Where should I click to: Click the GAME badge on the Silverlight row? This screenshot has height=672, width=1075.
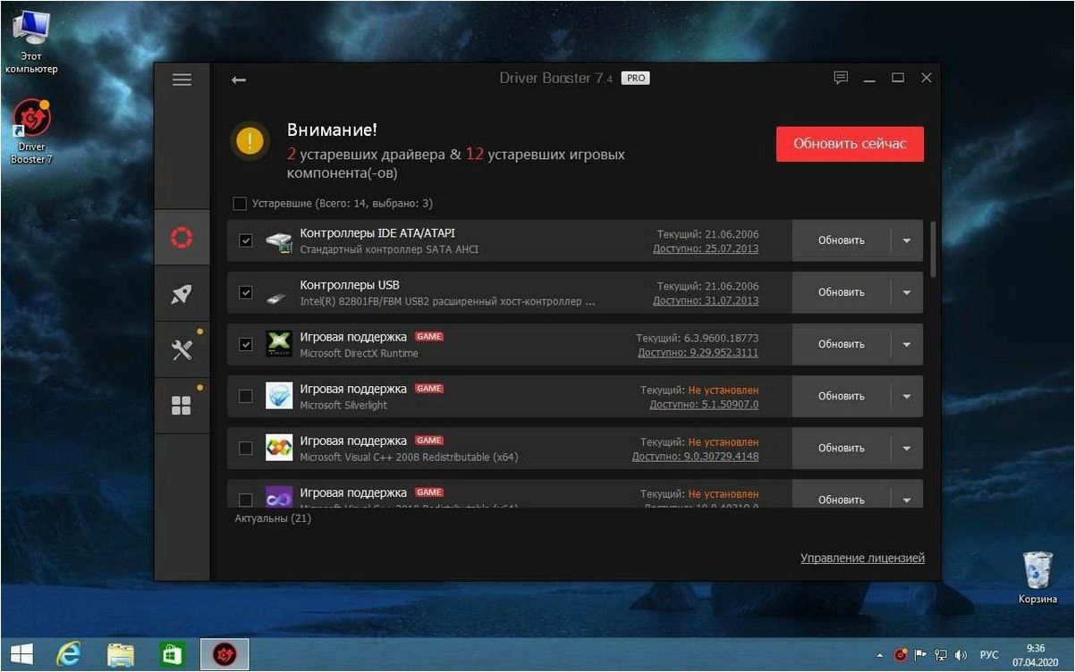coord(429,389)
